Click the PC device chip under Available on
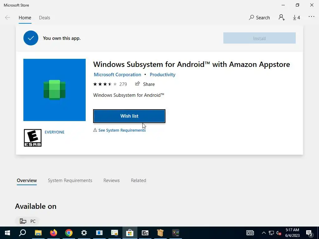 coord(27,221)
